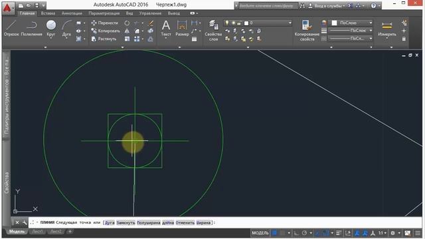The image size is (425, 239).
Task: Switch to the Главная ribbon tab
Action: (27, 13)
